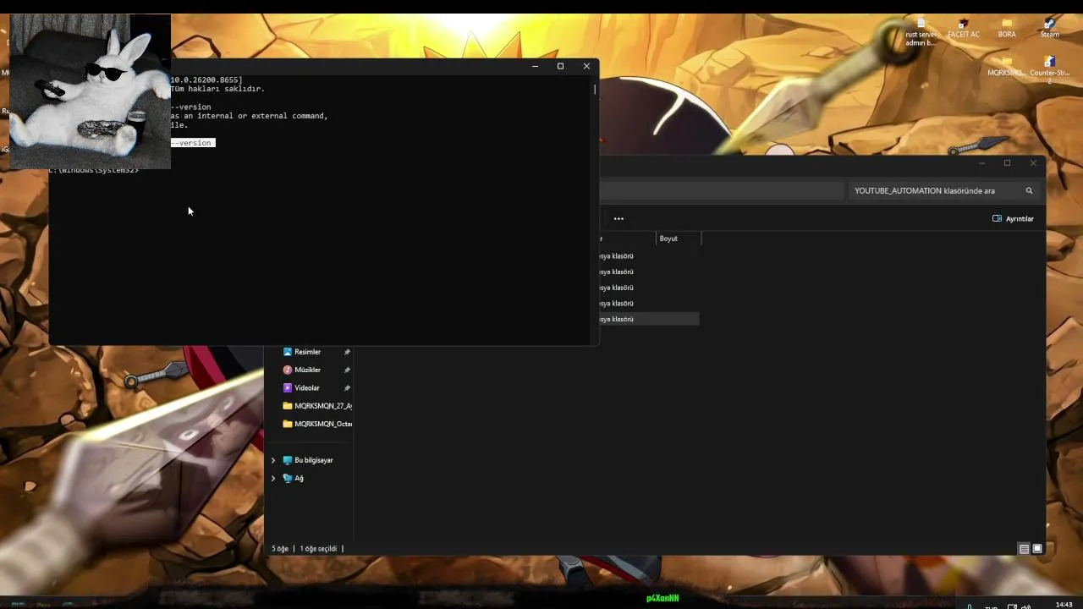Image resolution: width=1083 pixels, height=609 pixels.
Task: Click the '5 öğe' status bar text
Action: click(x=280, y=549)
